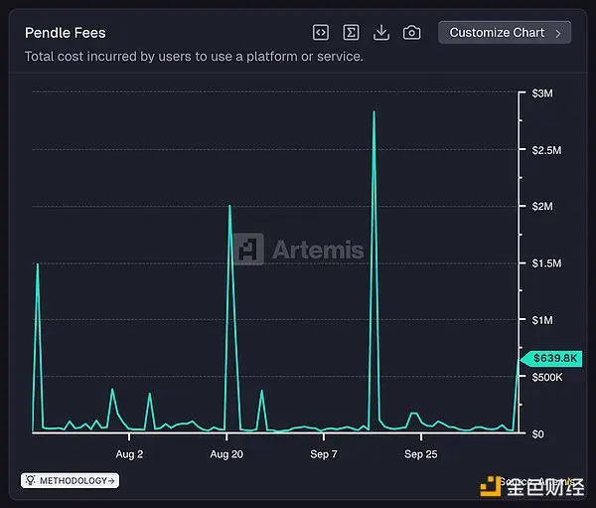
Task: Click the Sep 7 axis label
Action: point(324,454)
